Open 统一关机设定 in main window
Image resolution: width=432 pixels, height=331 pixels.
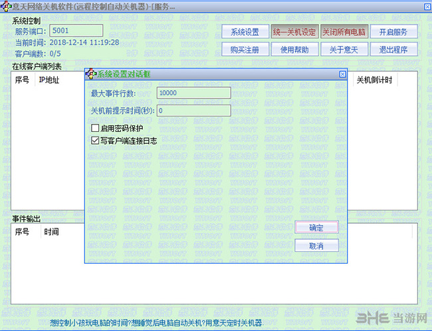point(294,32)
